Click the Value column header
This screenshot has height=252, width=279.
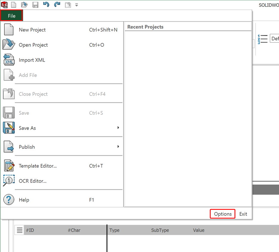[199, 230]
